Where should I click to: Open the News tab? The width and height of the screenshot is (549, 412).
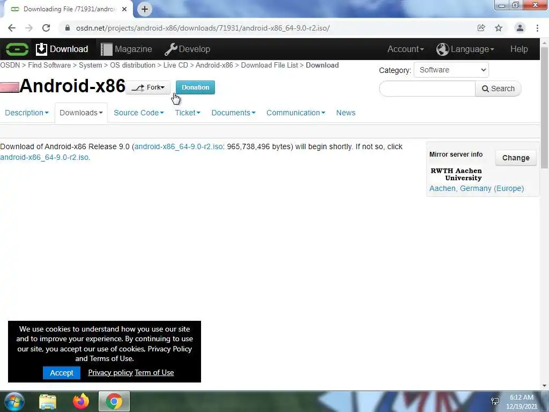346,113
